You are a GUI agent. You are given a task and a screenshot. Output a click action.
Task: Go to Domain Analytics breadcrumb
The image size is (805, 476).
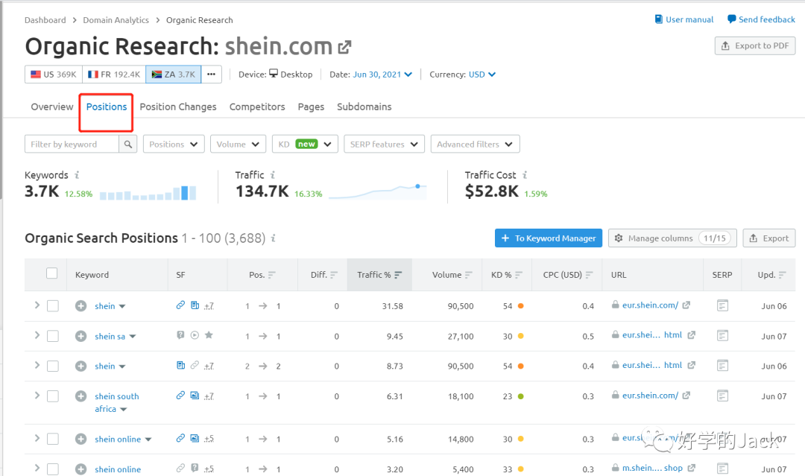pyautogui.click(x=116, y=20)
